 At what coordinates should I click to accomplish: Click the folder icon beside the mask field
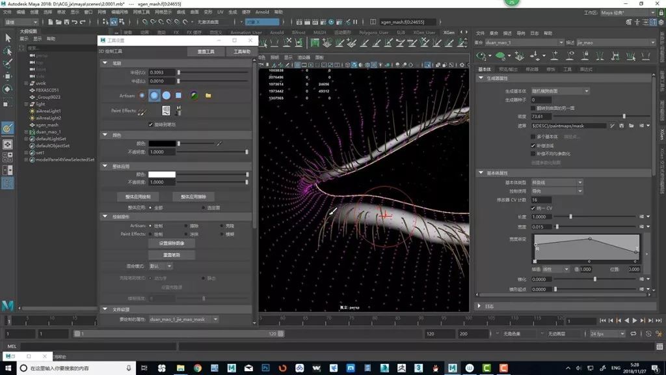coord(631,126)
